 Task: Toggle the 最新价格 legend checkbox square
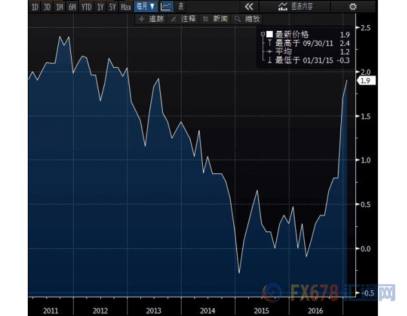[269, 34]
